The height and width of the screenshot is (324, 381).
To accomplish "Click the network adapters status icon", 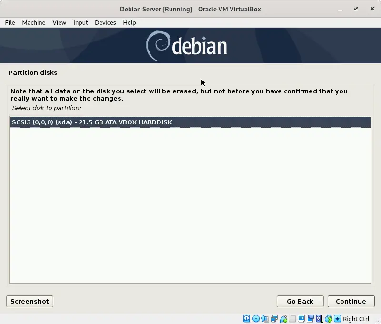I will pyautogui.click(x=274, y=319).
